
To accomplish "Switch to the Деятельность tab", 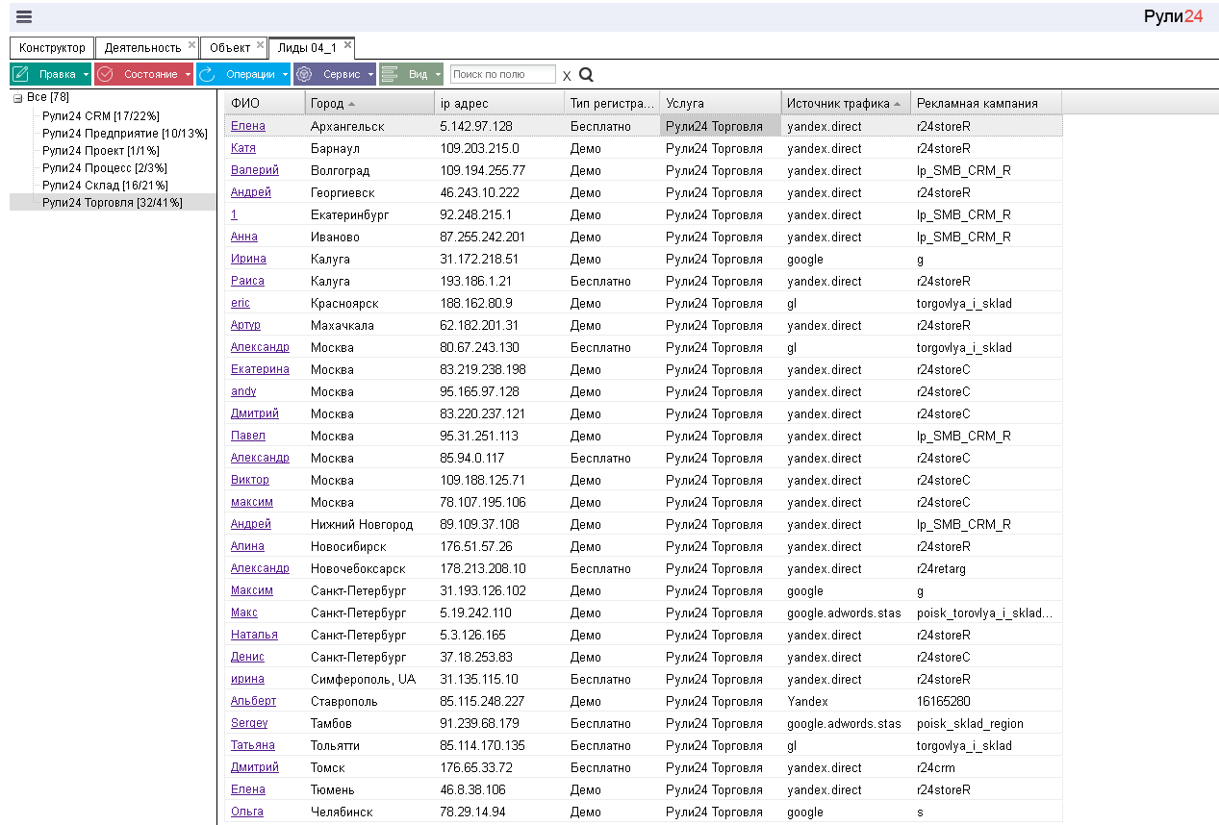I will coord(142,48).
